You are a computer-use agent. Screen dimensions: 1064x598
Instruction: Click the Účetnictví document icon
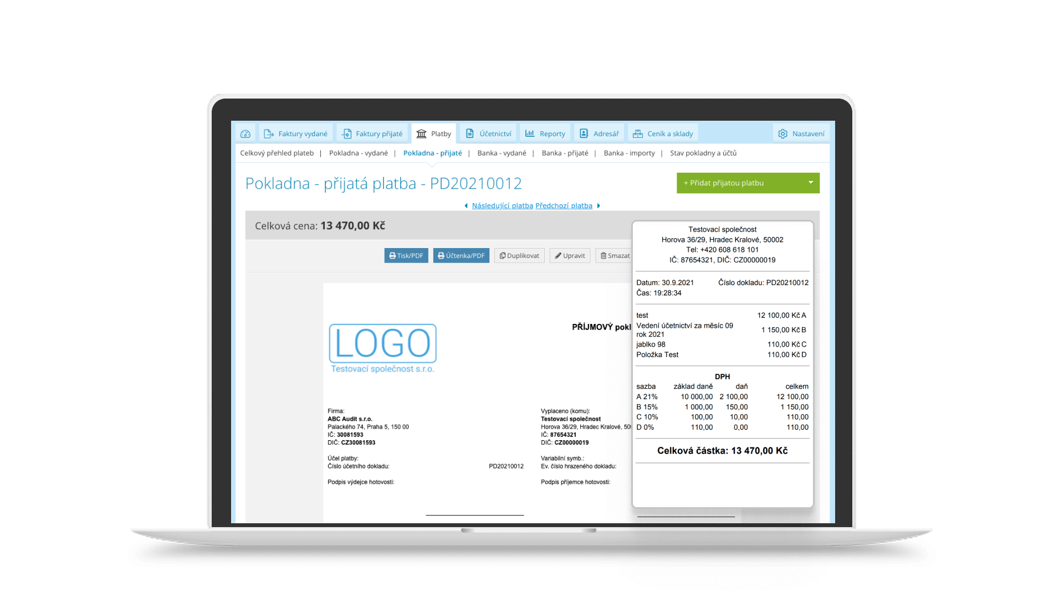470,134
